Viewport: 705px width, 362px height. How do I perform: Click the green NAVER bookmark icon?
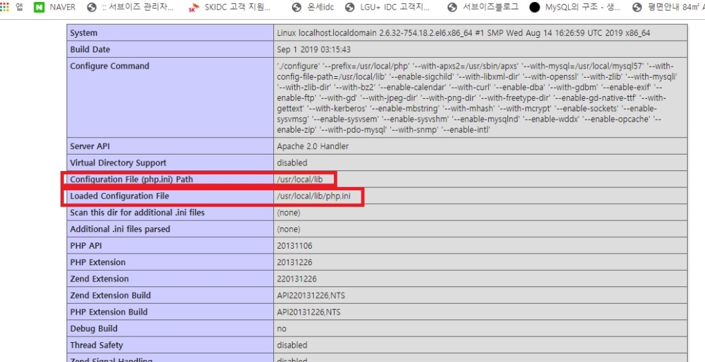point(39,8)
